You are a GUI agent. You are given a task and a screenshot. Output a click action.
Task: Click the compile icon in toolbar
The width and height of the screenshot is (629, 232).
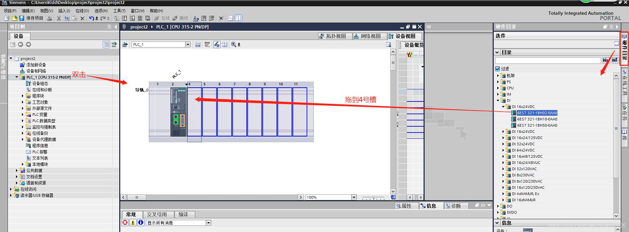(x=116, y=18)
